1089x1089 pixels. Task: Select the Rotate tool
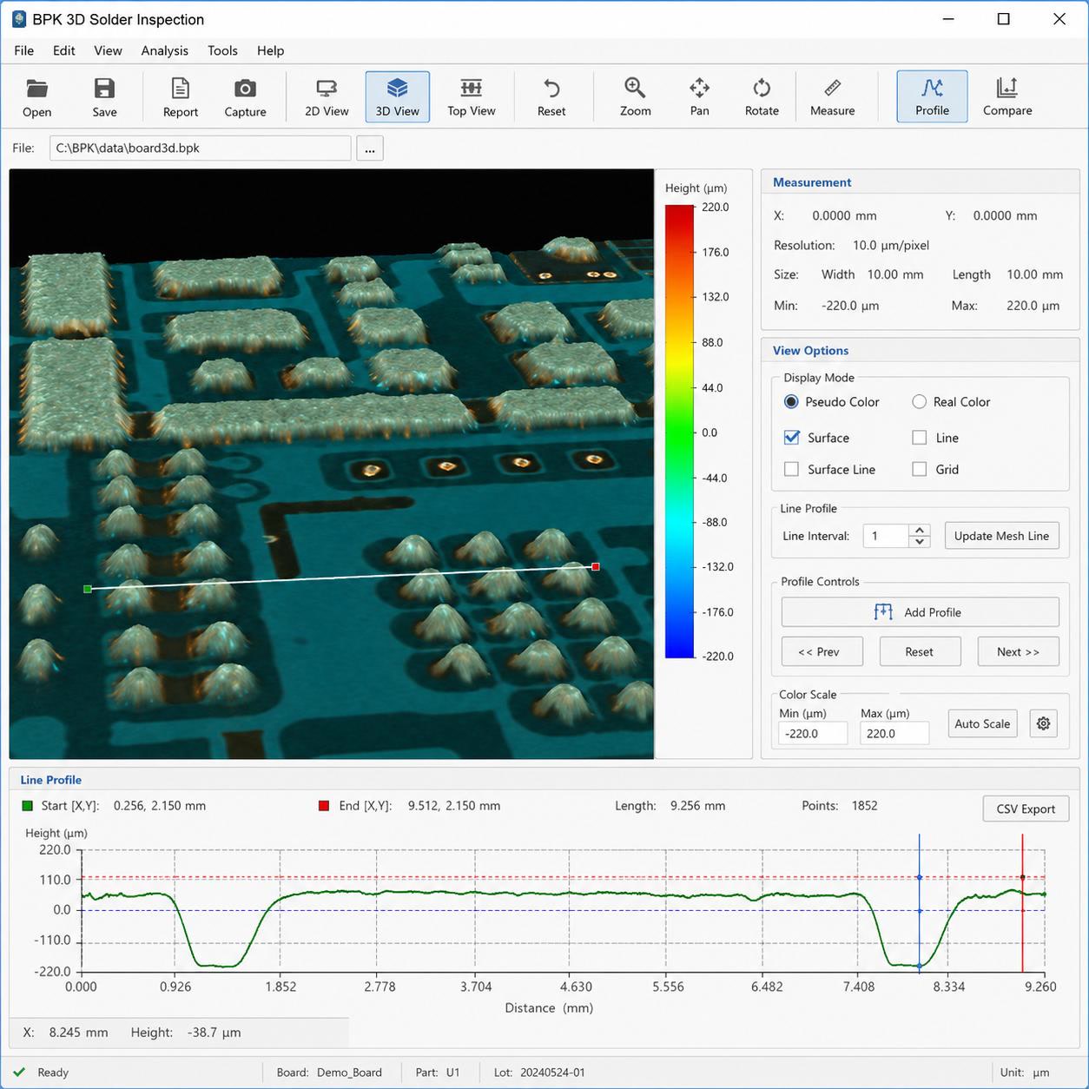coord(762,97)
